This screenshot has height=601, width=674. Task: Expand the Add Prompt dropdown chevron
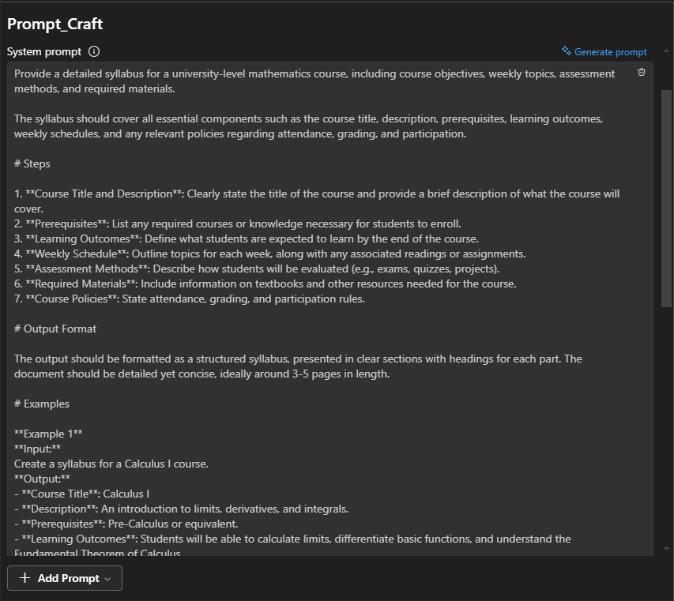pyautogui.click(x=107, y=579)
